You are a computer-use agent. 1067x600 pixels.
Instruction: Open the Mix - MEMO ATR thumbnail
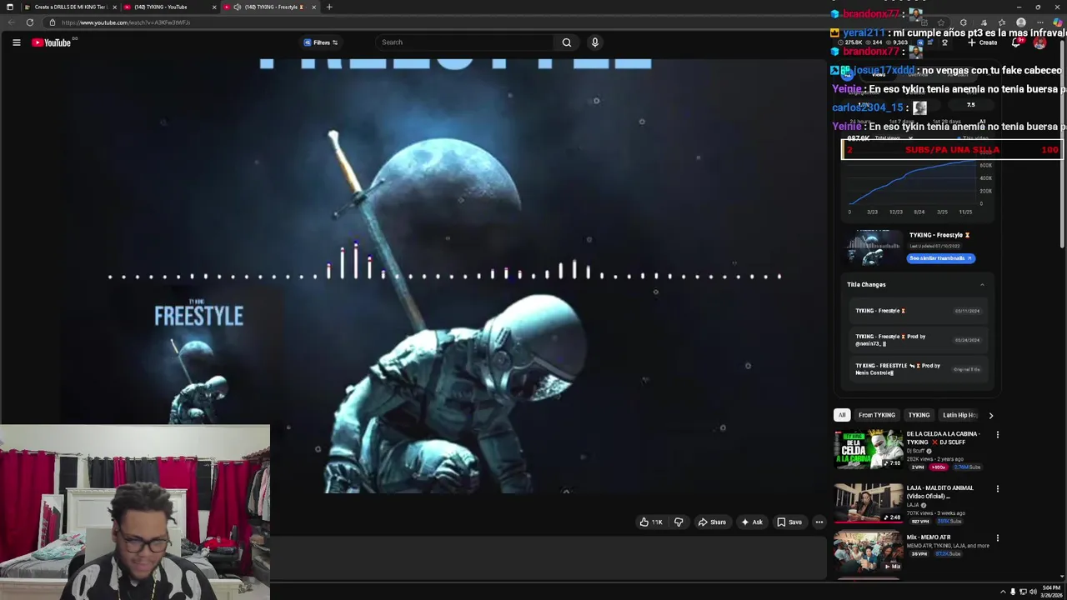869,552
